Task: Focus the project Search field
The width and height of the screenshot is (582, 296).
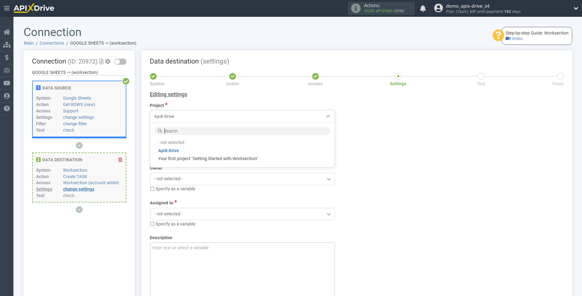Action: pos(242,131)
